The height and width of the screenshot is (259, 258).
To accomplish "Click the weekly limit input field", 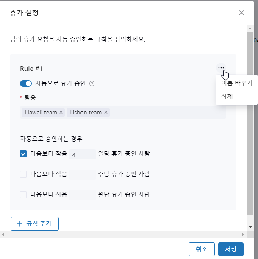I will coord(83,174).
